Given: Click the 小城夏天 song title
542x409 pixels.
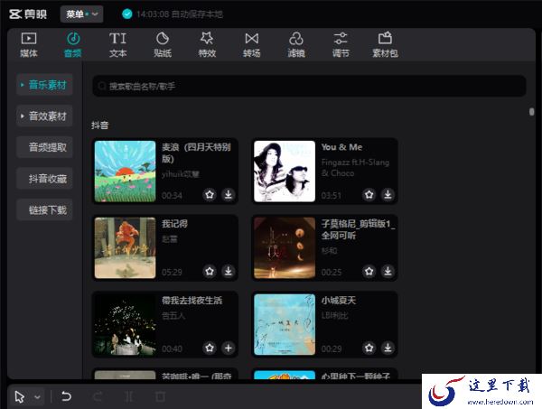Looking at the screenshot, I should click(x=339, y=301).
